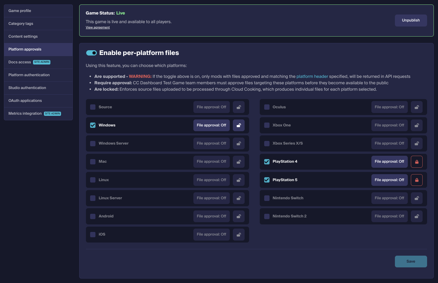Open the Game profile section
Image resolution: width=438 pixels, height=283 pixels.
click(38, 11)
